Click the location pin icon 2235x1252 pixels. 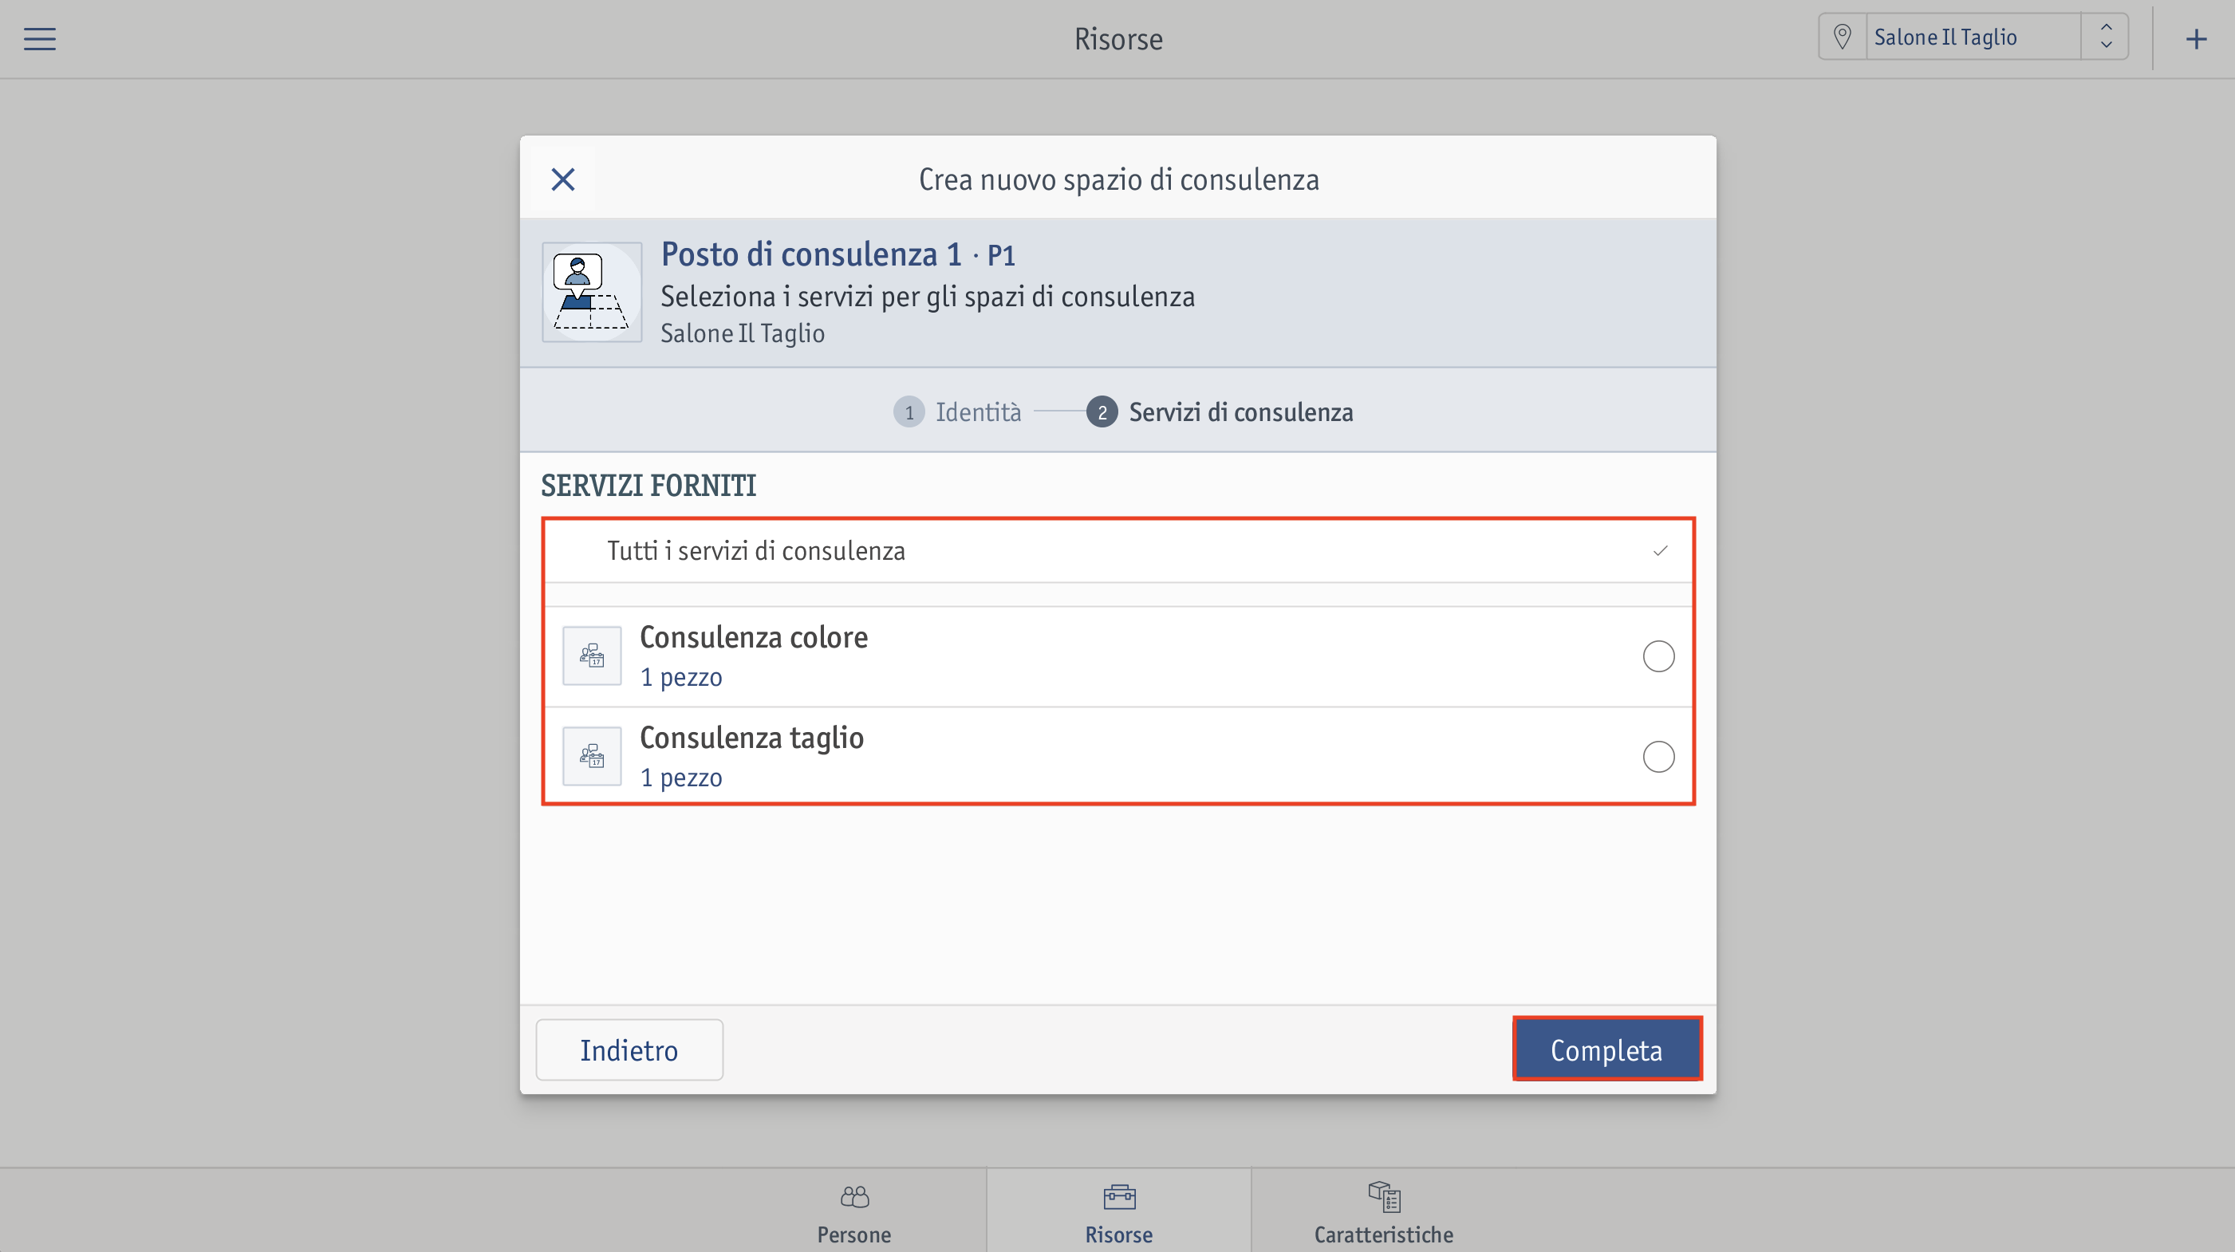pos(1842,37)
